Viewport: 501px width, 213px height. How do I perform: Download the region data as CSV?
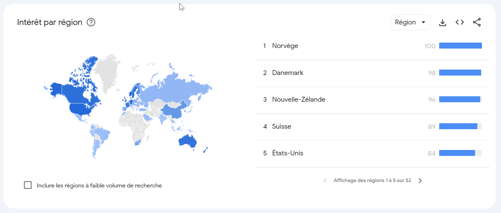coord(443,22)
